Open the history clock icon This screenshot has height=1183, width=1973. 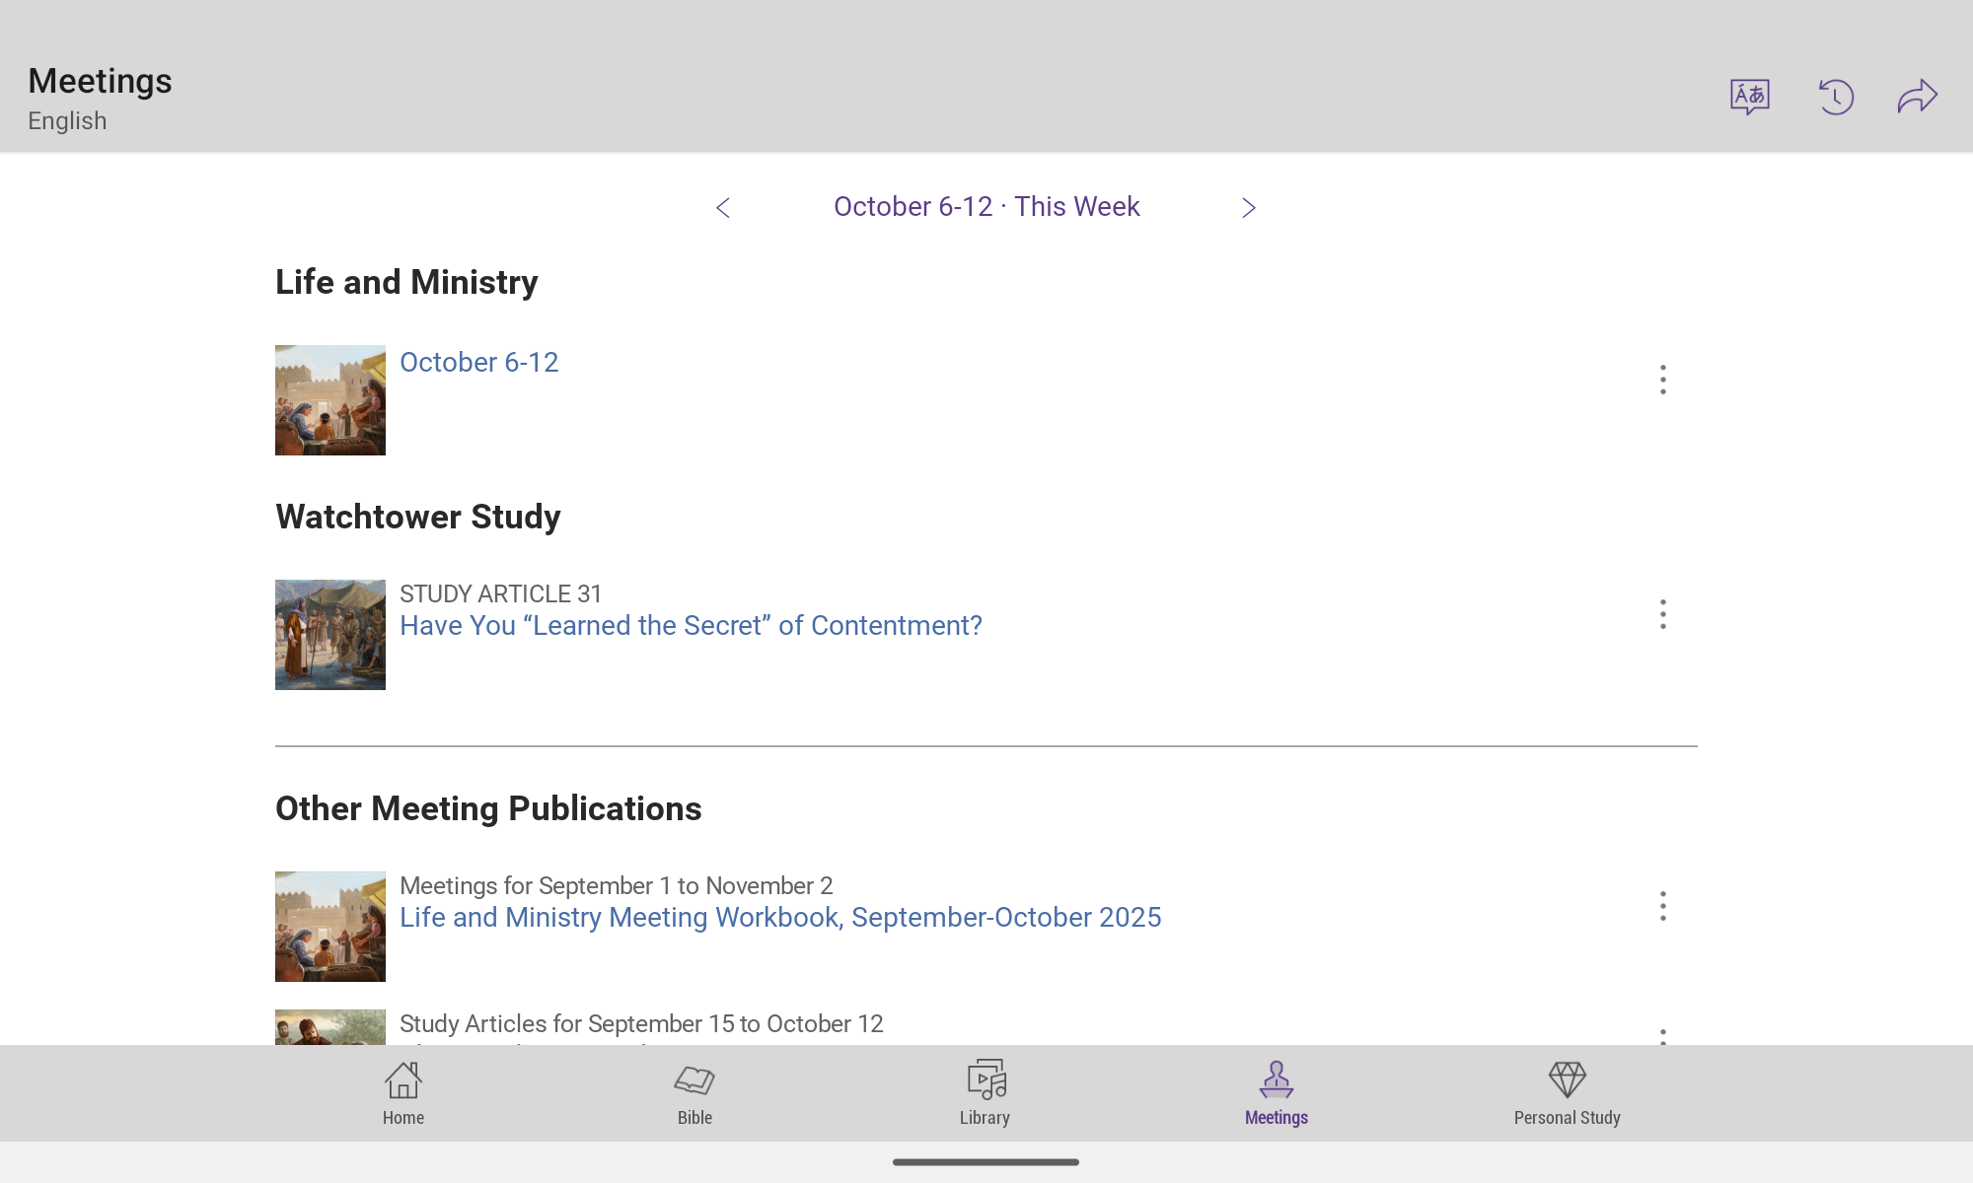[1835, 97]
